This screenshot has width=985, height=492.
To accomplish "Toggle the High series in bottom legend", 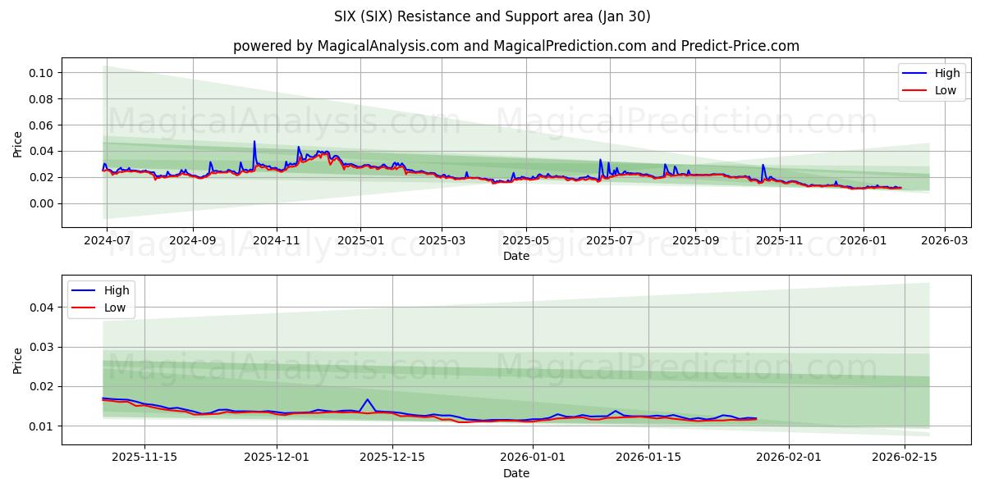I will (115, 289).
